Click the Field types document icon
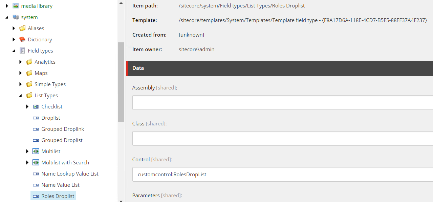 [x=22, y=50]
